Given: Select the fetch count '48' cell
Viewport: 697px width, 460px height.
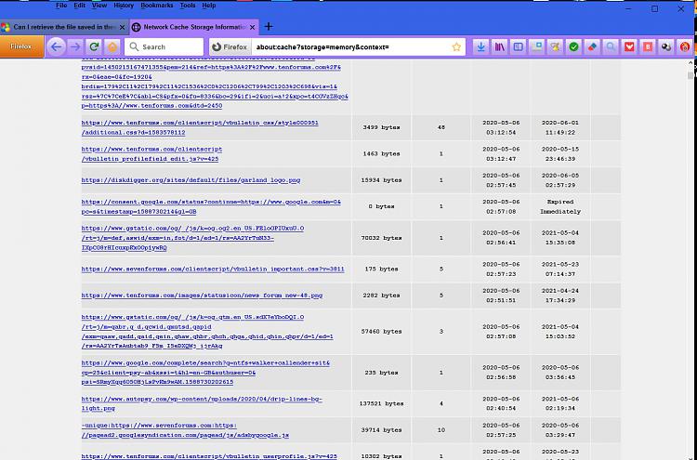Looking at the screenshot, I should pyautogui.click(x=441, y=127).
